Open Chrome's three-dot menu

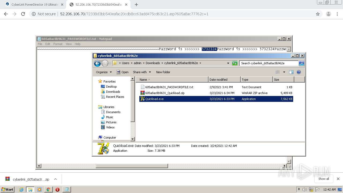(337, 14)
